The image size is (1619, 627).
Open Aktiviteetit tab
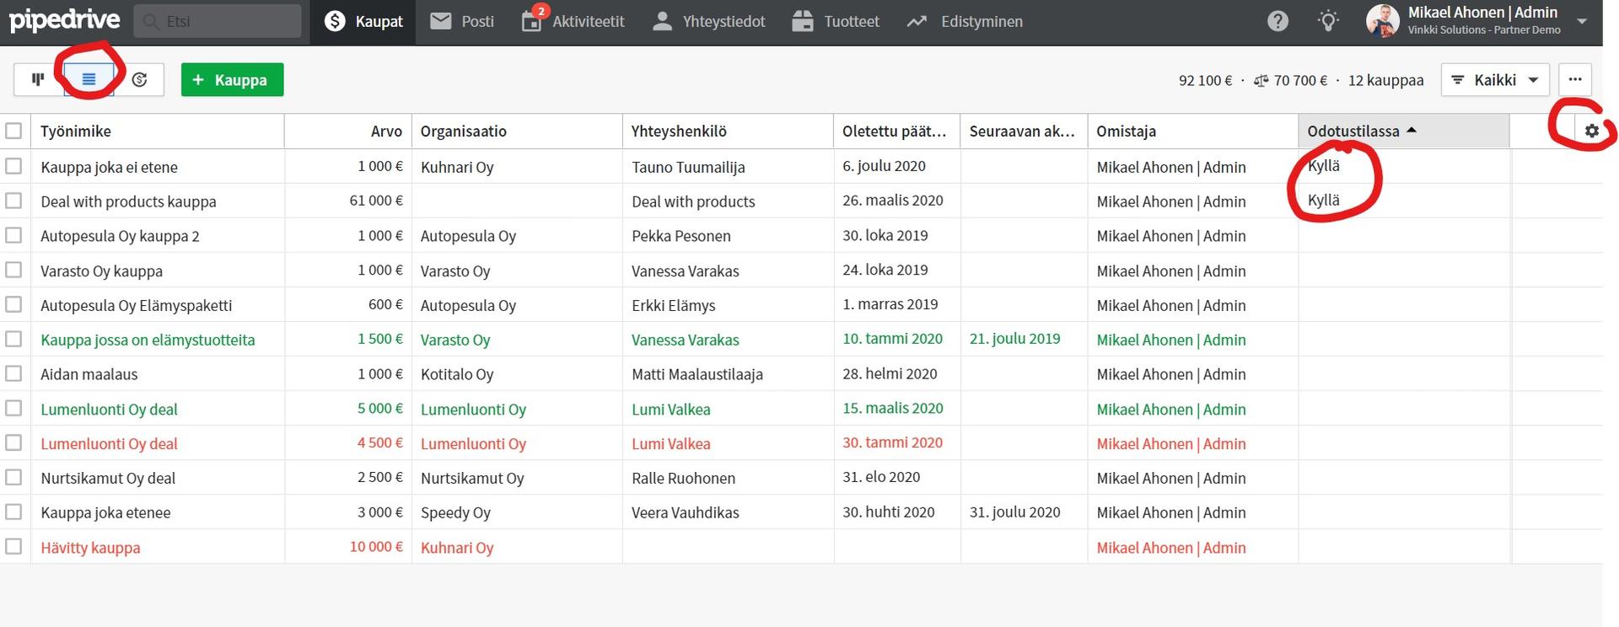(573, 21)
